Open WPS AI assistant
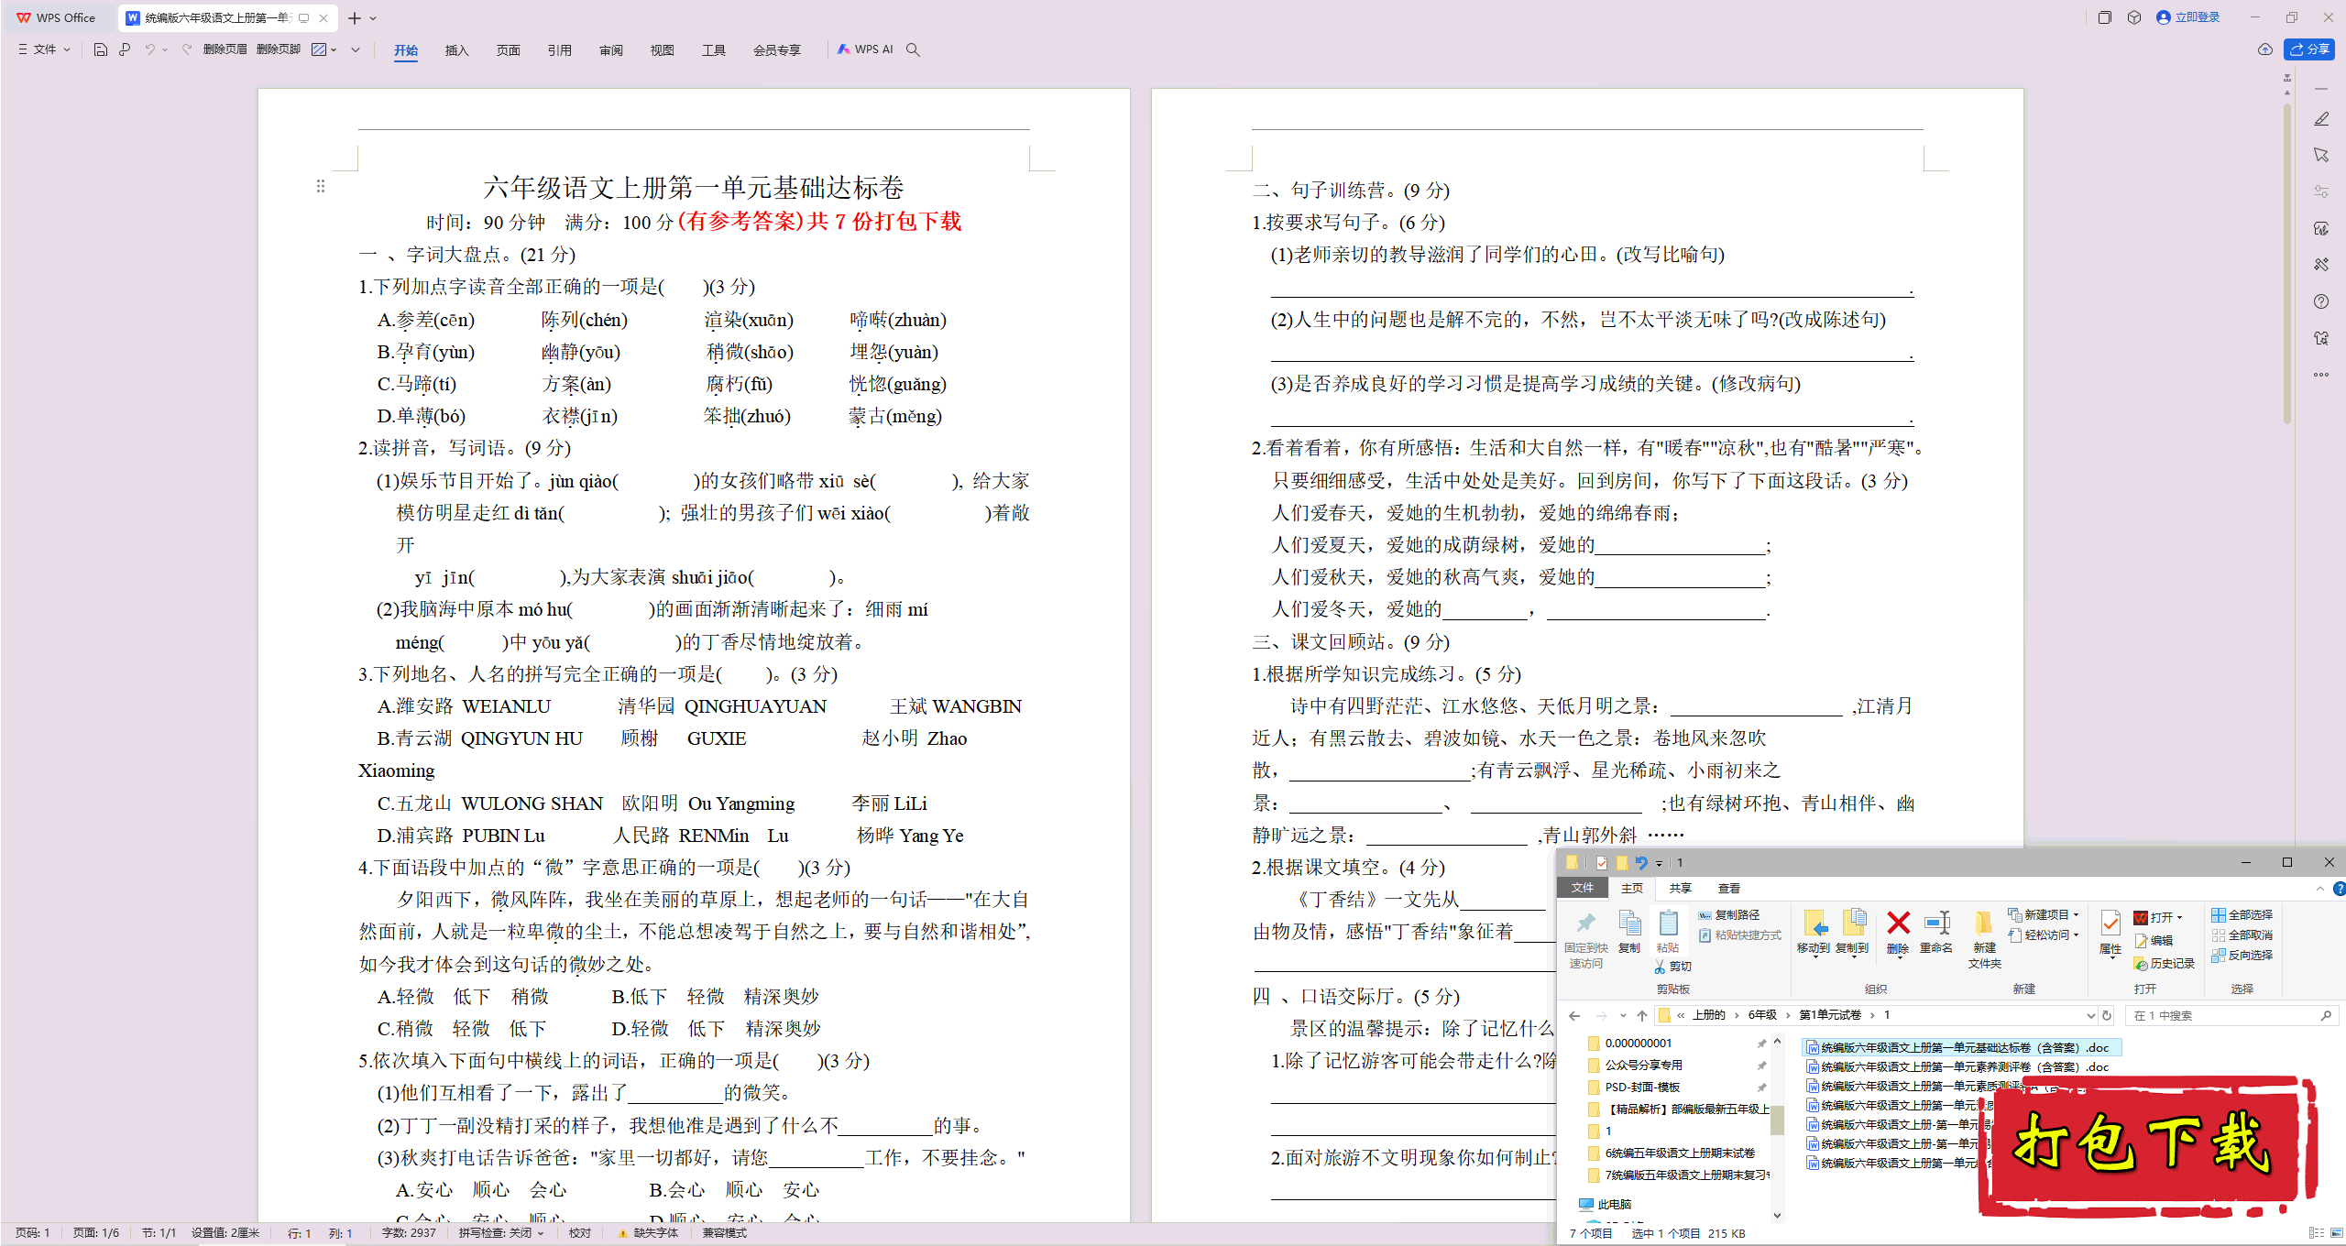The height and width of the screenshot is (1246, 2346). point(865,49)
